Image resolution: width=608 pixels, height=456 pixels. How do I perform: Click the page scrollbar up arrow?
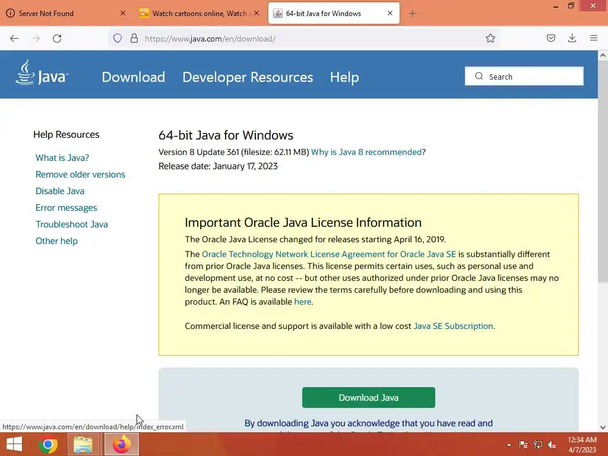click(x=603, y=55)
